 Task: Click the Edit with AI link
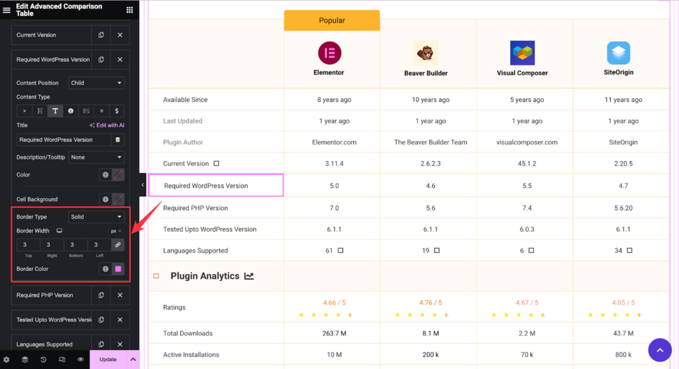(107, 125)
